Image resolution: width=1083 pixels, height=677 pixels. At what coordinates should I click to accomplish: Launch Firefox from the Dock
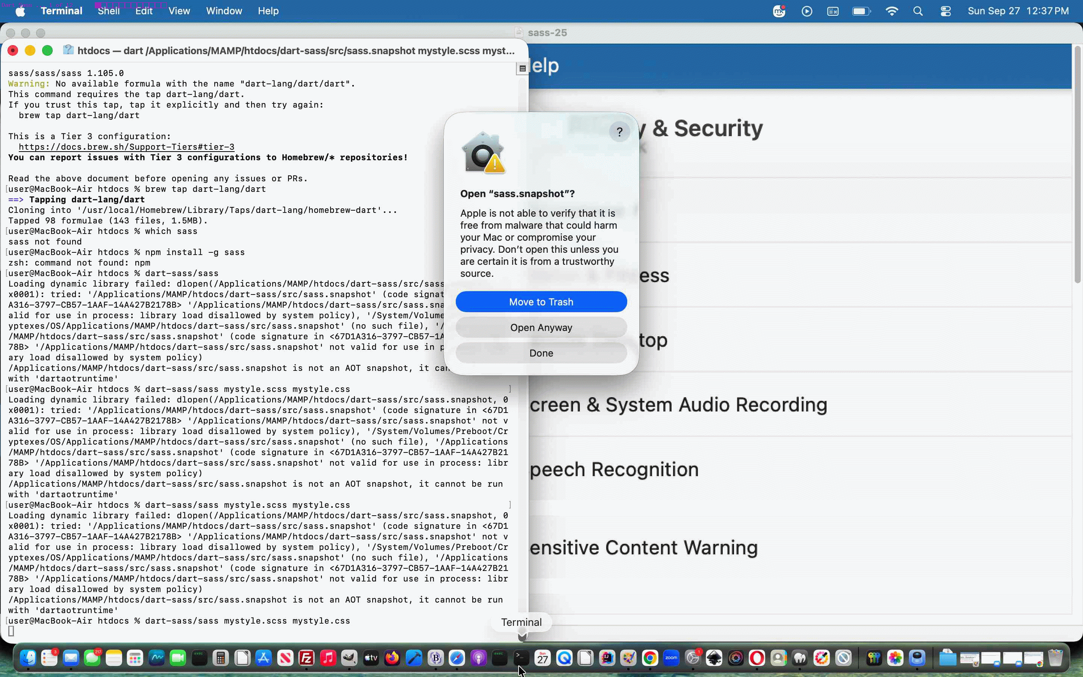point(393,658)
